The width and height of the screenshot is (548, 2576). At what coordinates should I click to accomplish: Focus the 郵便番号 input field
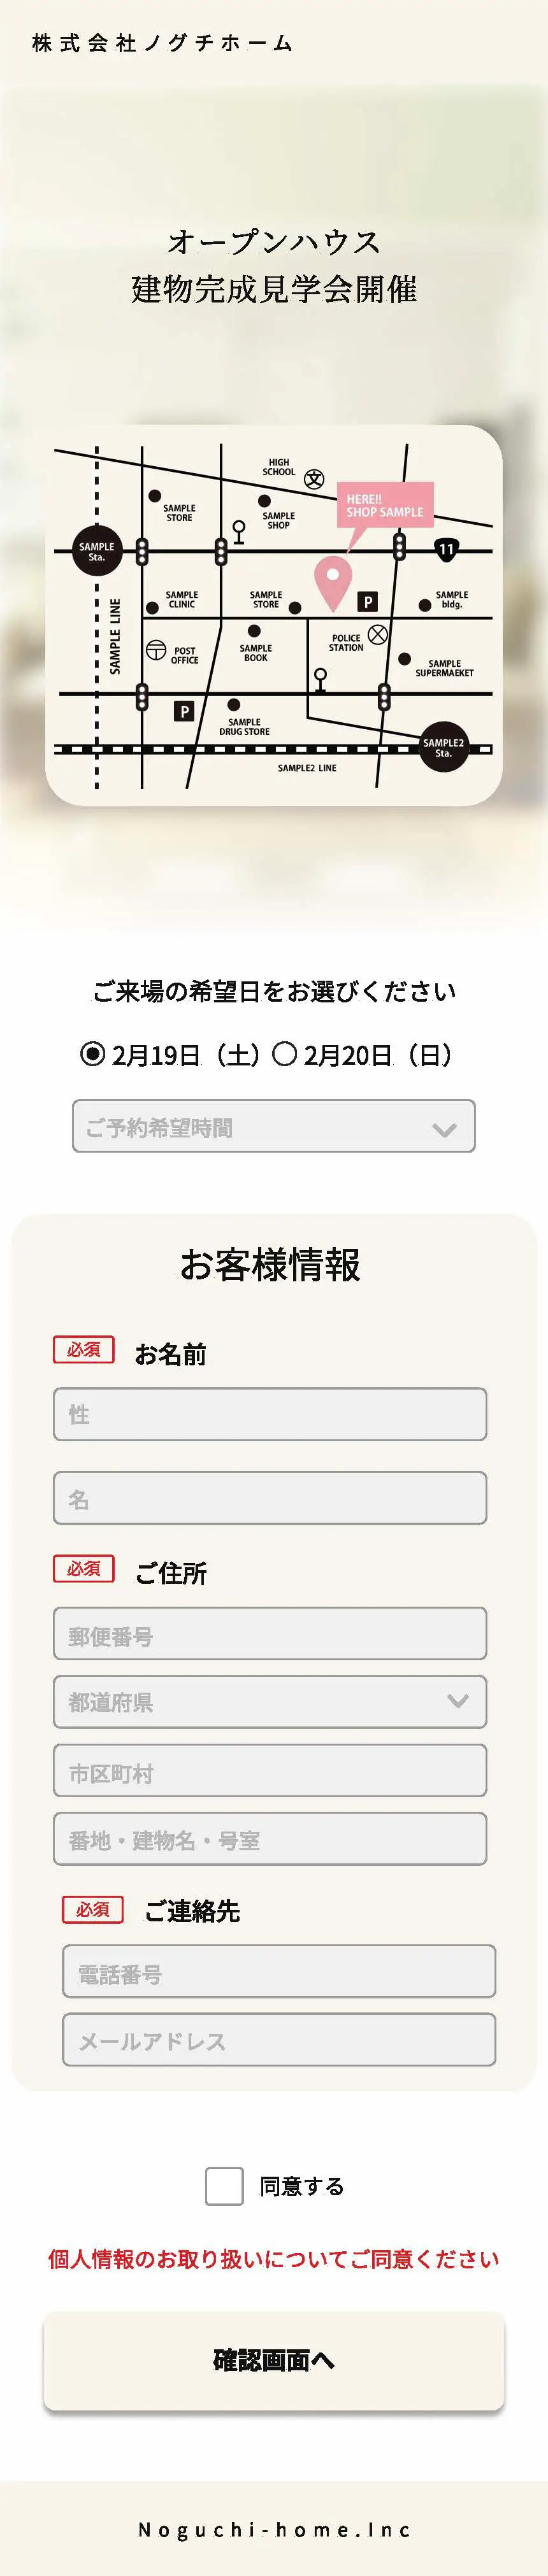pyautogui.click(x=270, y=1633)
